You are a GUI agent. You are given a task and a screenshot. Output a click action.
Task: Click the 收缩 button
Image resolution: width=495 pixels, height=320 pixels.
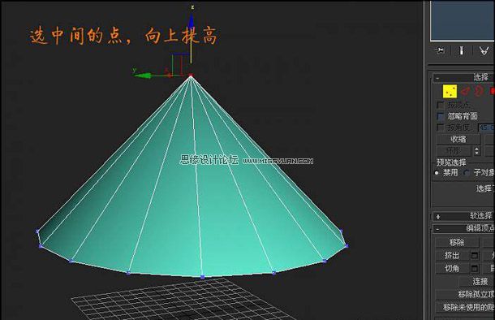tap(458, 139)
